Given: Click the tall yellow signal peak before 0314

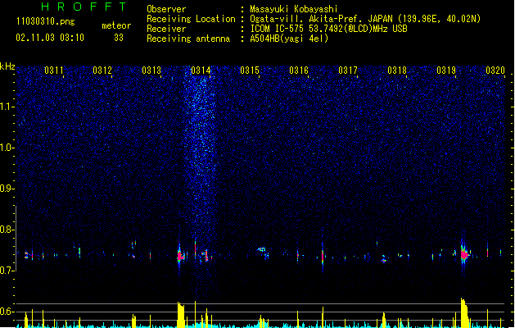Looking at the screenshot, I should pos(181,315).
